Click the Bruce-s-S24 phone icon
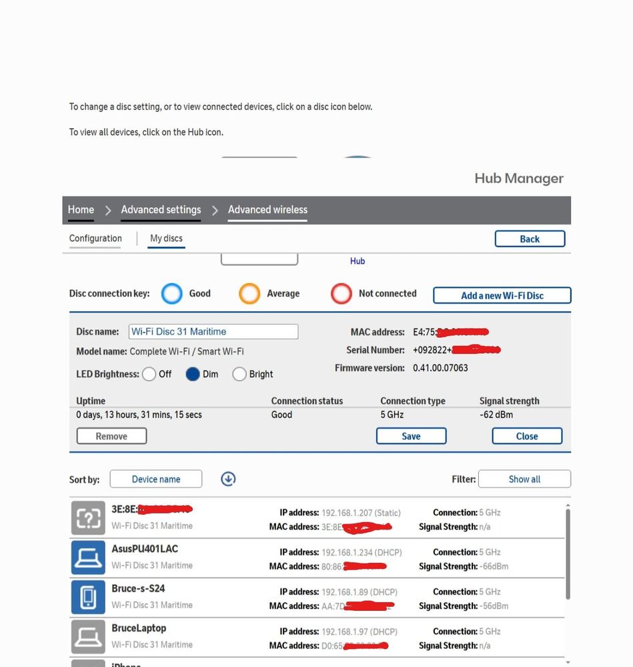This screenshot has width=633, height=667. point(88,597)
